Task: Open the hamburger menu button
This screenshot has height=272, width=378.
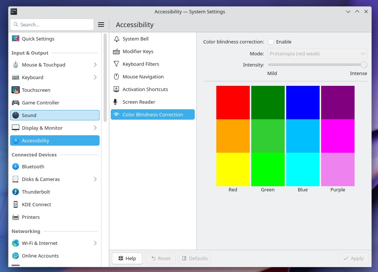Action: pos(101,25)
